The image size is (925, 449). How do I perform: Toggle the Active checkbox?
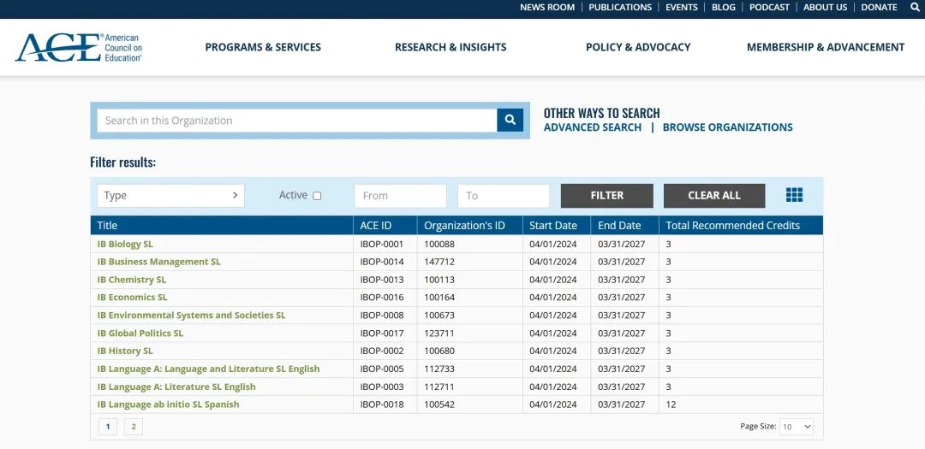[x=317, y=196]
